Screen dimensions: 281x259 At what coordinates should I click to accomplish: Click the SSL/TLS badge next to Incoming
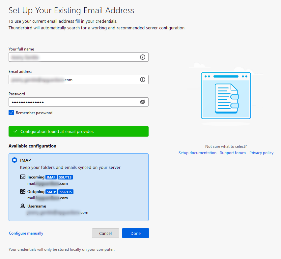coord(65,177)
